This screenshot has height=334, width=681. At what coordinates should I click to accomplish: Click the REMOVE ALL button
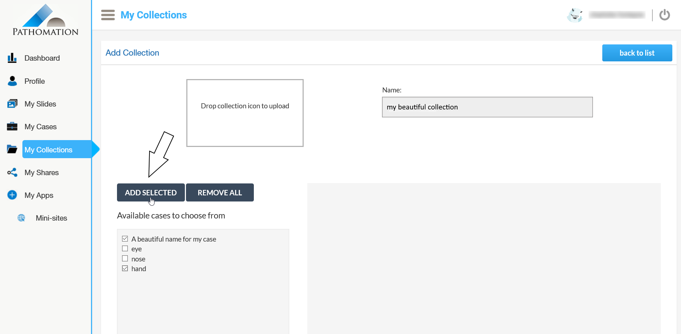(x=220, y=192)
